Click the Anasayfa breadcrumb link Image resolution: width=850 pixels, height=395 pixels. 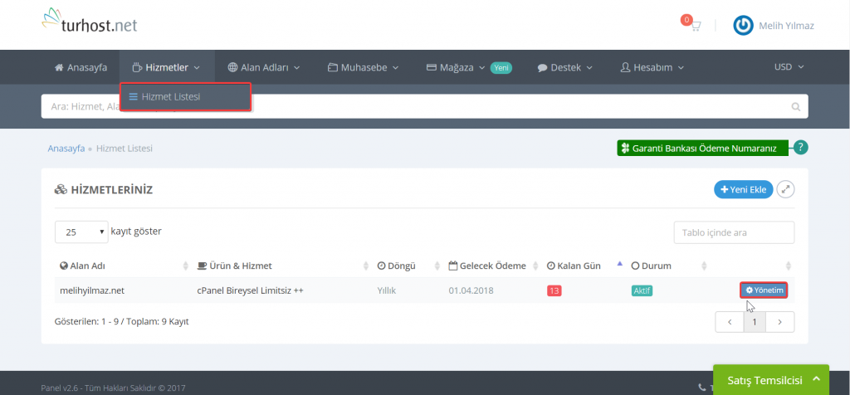pos(66,149)
